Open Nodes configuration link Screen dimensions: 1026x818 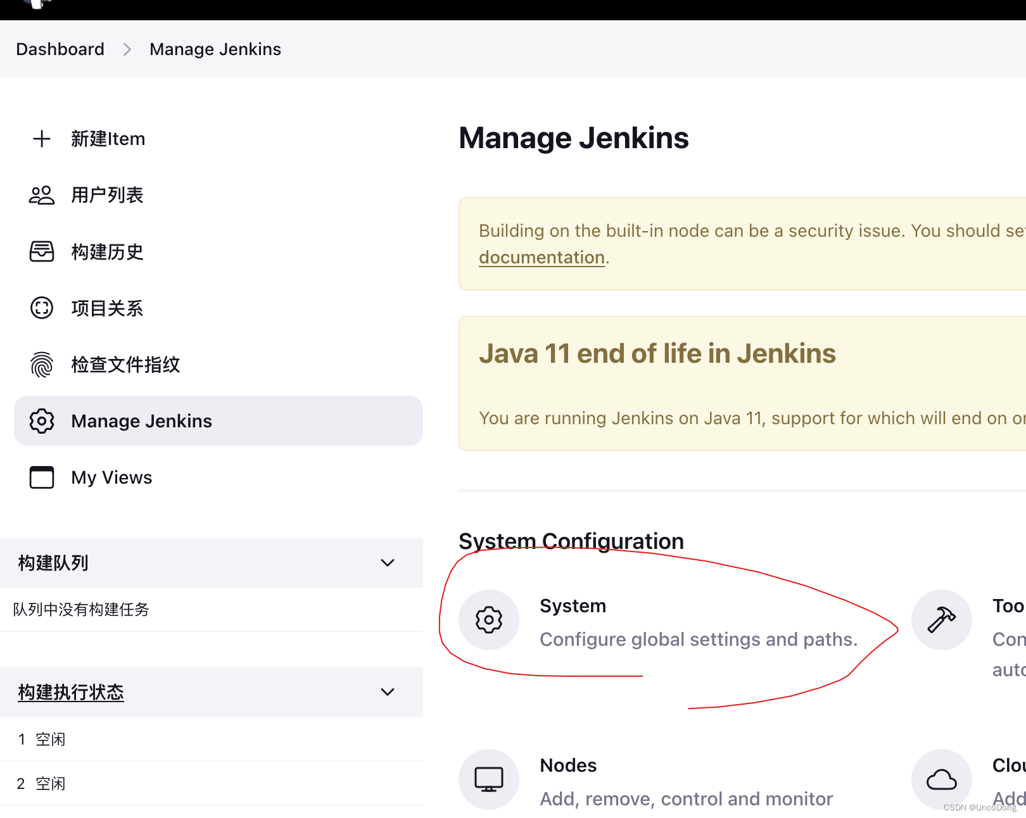568,765
